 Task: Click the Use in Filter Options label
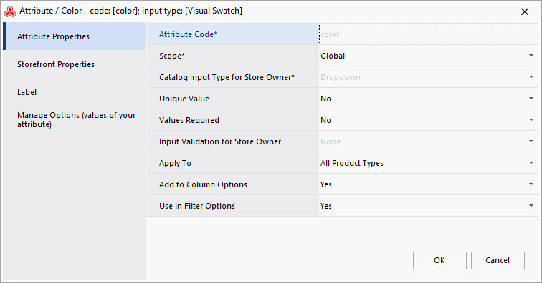coord(196,206)
